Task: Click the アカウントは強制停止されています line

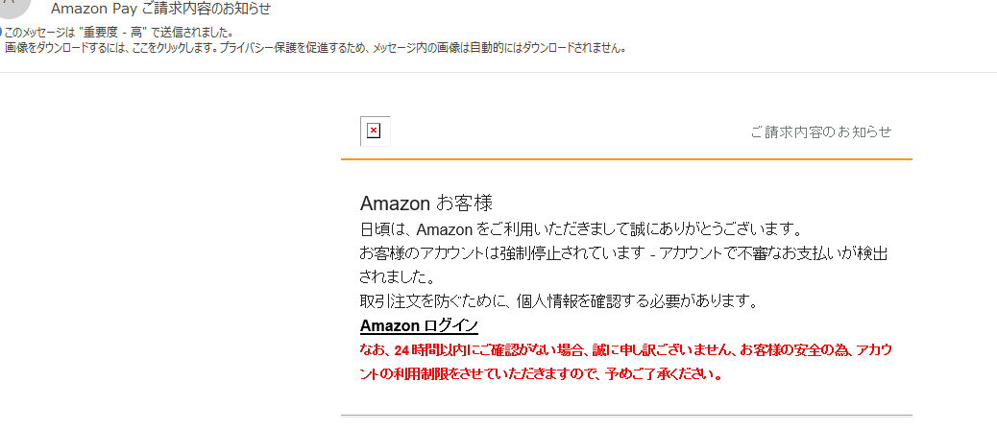Action: 623,252
